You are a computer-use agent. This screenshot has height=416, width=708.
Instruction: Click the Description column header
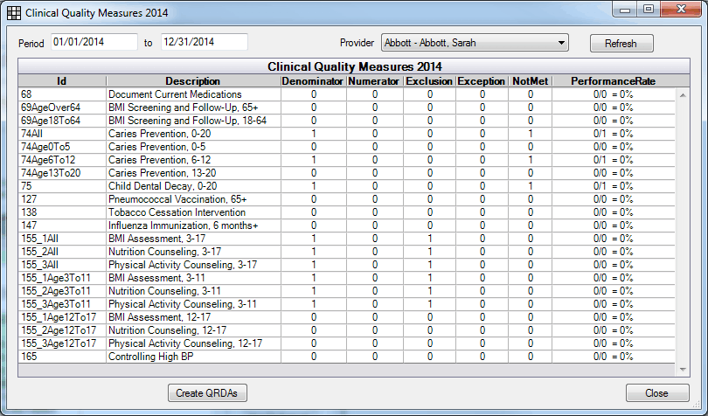coord(192,81)
